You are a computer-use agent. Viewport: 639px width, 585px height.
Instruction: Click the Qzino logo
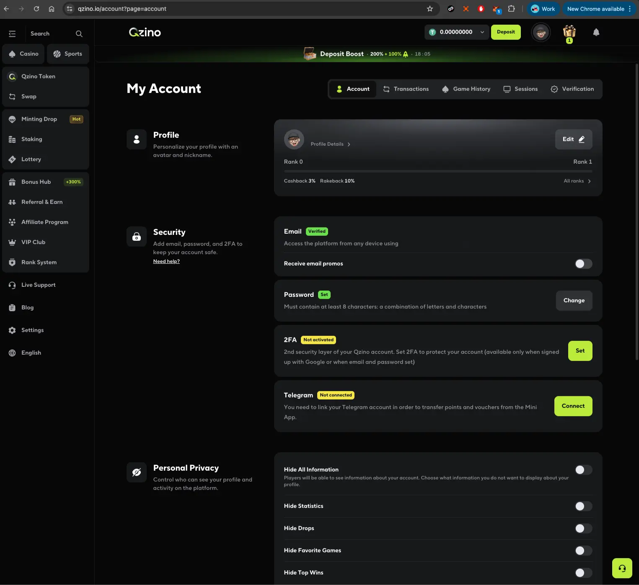pyautogui.click(x=145, y=32)
